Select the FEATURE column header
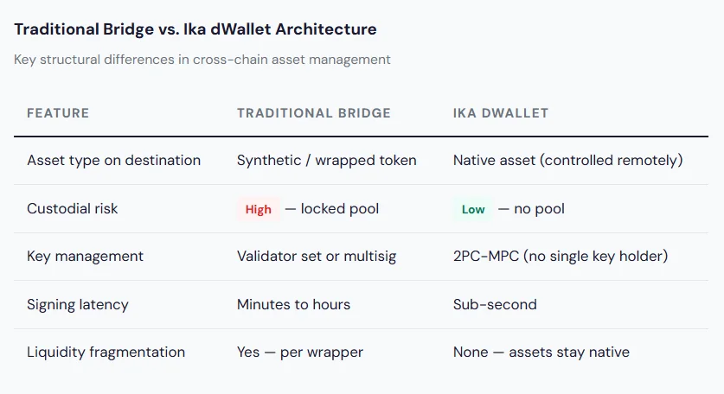Image resolution: width=724 pixels, height=394 pixels. click(58, 113)
